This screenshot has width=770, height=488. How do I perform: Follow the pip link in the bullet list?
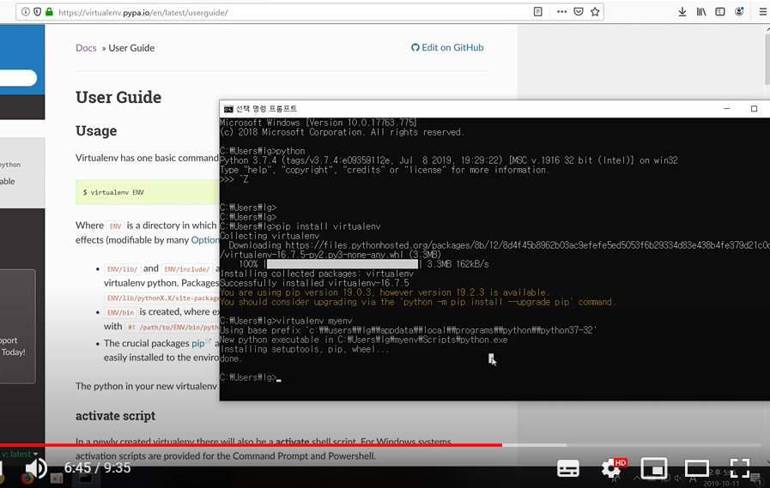click(198, 343)
